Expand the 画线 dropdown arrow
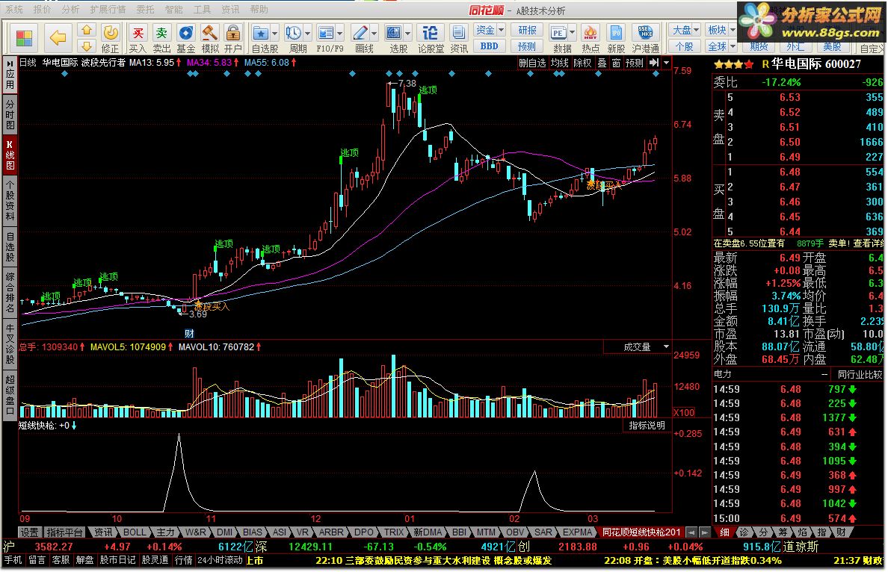Screen dimensions: 888x572 (x=374, y=34)
